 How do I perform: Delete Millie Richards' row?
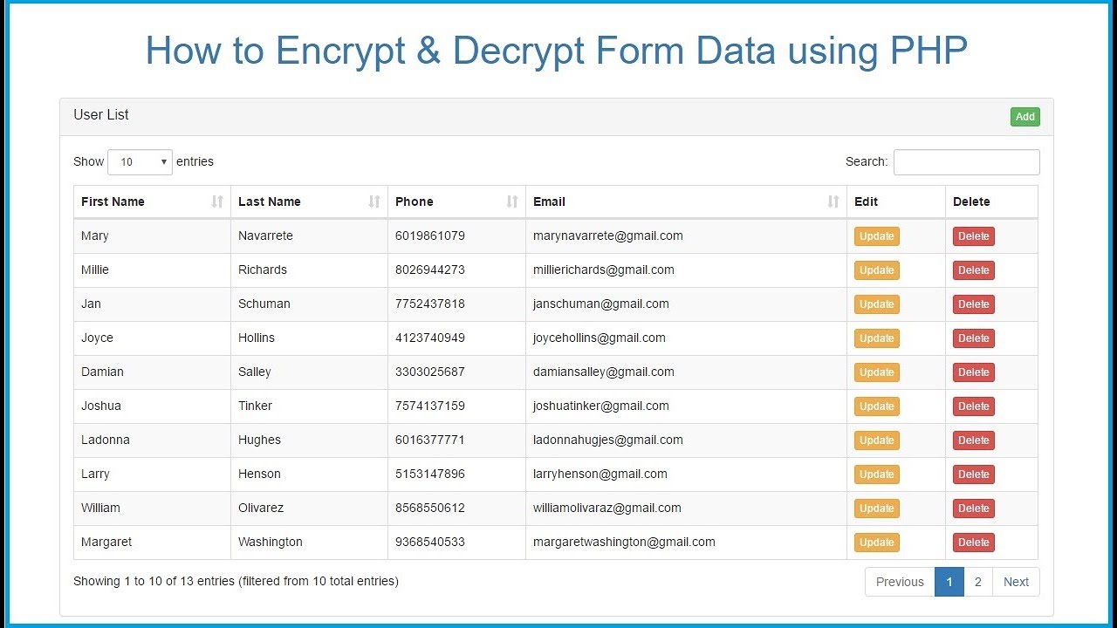point(973,270)
